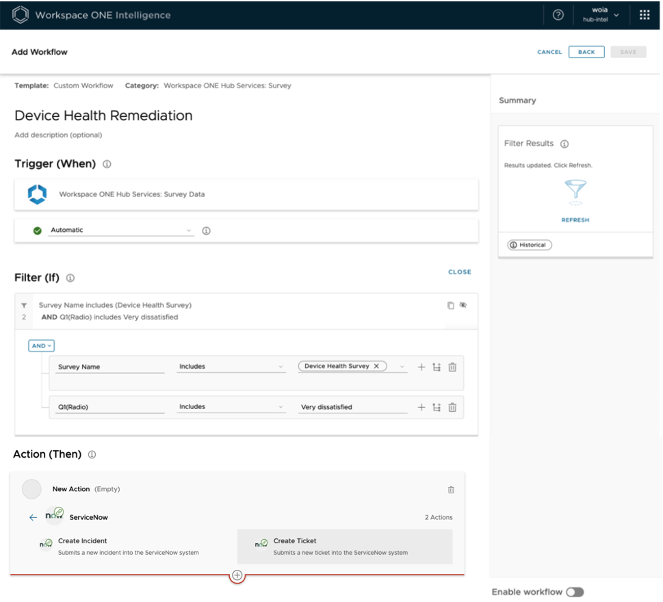The width and height of the screenshot is (663, 602).
Task: Click the BACK button
Action: coord(586,52)
